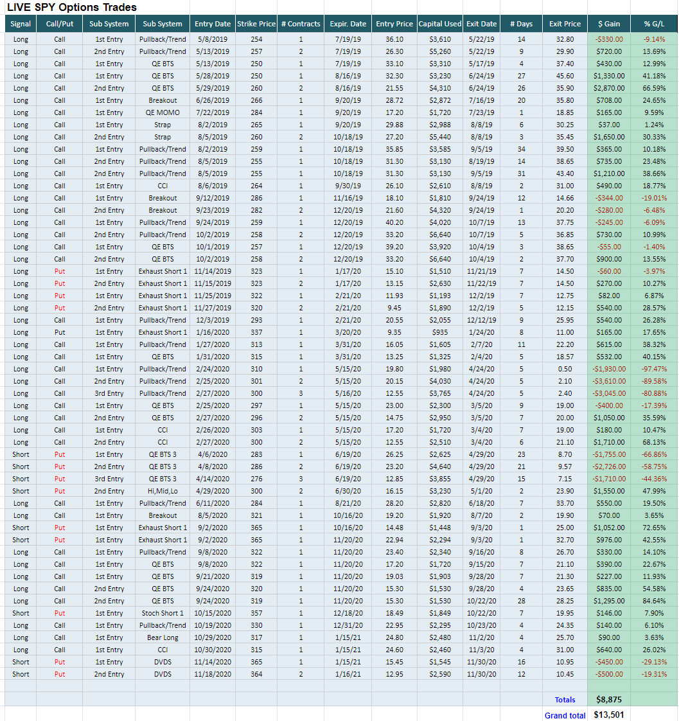This screenshot has width=679, height=721.
Task: Click the # Contracts column header
Action: tap(301, 24)
